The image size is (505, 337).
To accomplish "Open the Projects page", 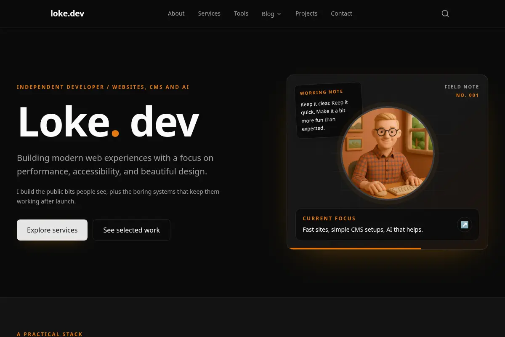I will [x=306, y=13].
